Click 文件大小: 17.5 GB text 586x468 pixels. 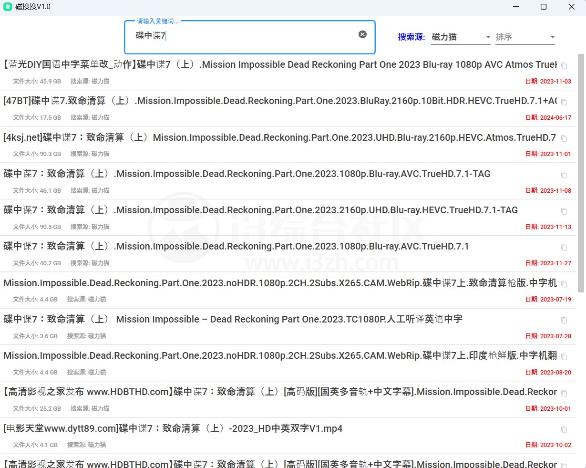[x=37, y=117]
